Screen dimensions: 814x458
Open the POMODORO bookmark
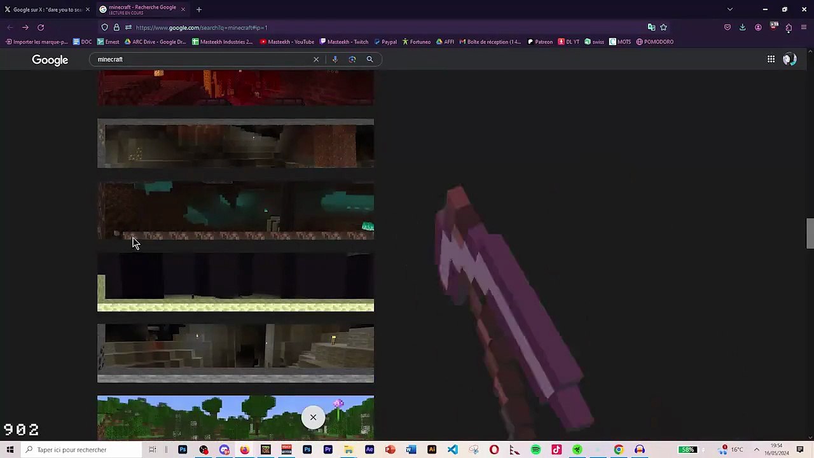[654, 42]
